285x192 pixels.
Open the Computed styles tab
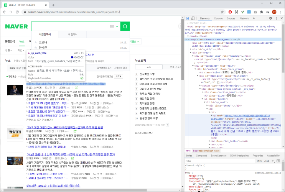tap(201, 156)
